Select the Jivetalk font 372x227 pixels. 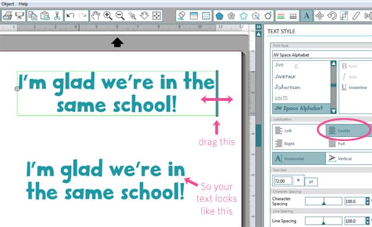[x=285, y=76]
